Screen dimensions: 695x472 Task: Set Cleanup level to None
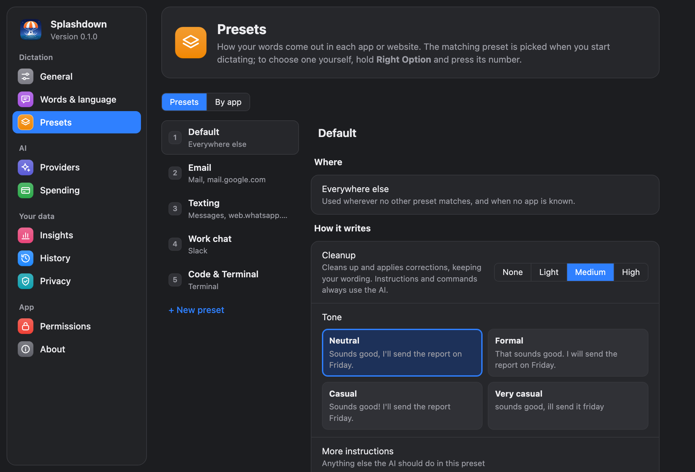[x=513, y=272]
